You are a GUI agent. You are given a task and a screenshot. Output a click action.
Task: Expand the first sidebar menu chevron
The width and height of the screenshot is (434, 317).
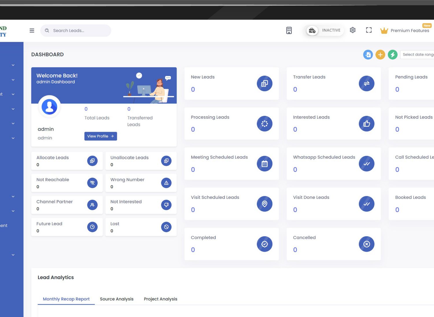[x=13, y=65]
